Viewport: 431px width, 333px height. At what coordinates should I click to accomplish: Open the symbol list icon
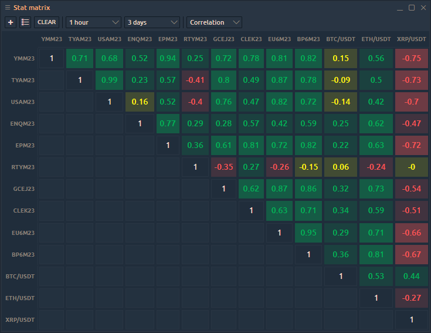point(25,22)
